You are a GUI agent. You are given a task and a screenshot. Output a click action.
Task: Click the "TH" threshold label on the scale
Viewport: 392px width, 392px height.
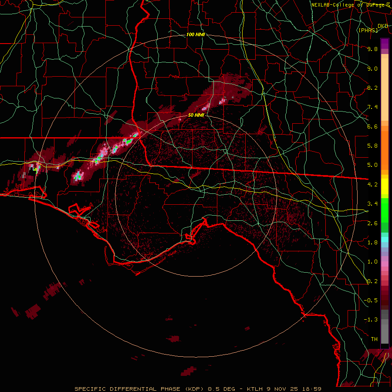pos(374,339)
